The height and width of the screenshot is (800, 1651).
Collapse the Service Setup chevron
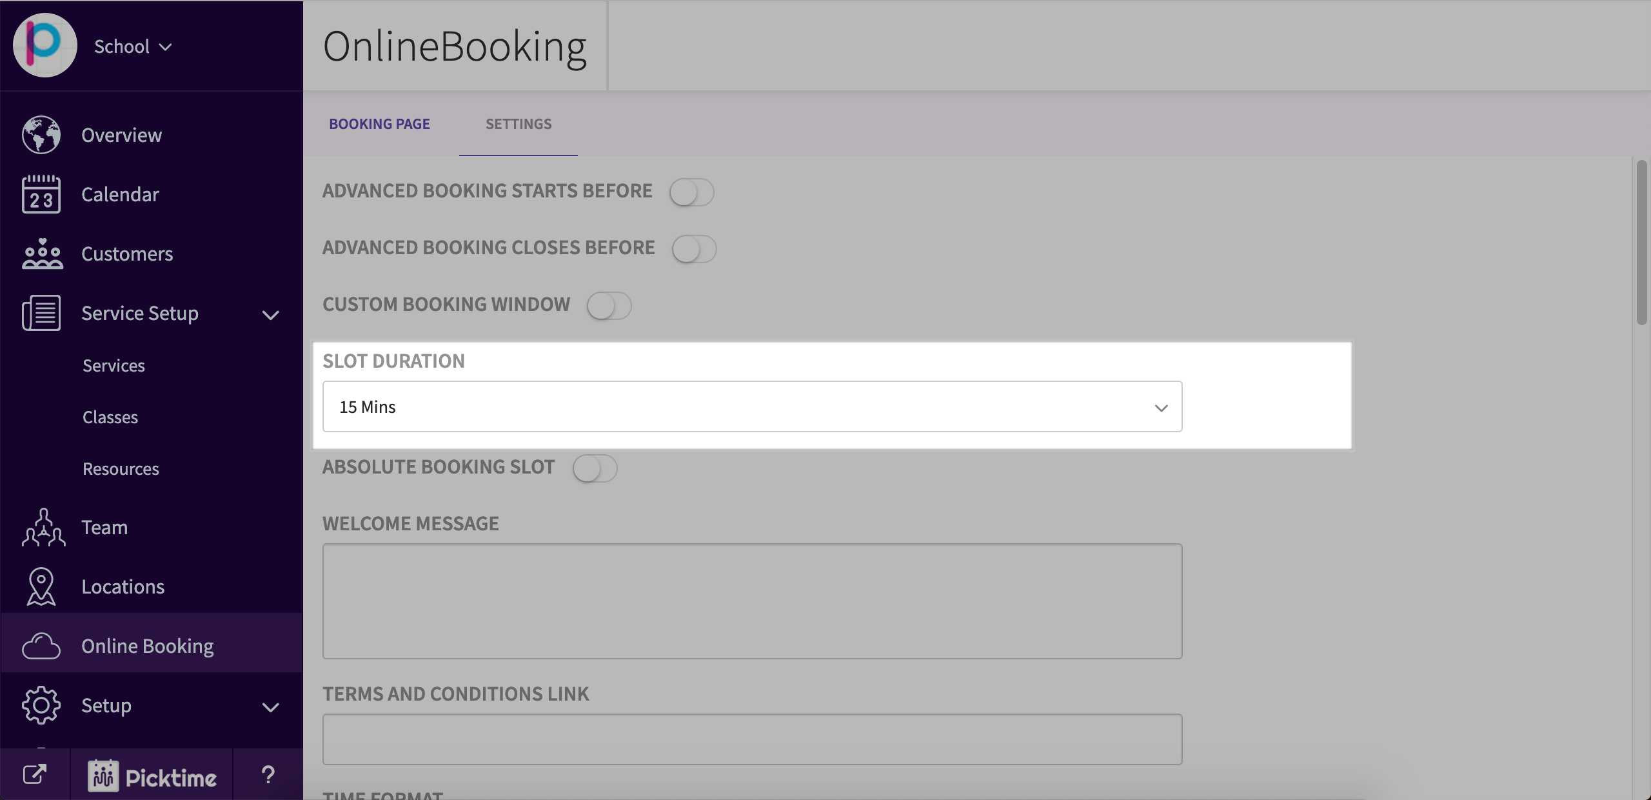pos(271,315)
